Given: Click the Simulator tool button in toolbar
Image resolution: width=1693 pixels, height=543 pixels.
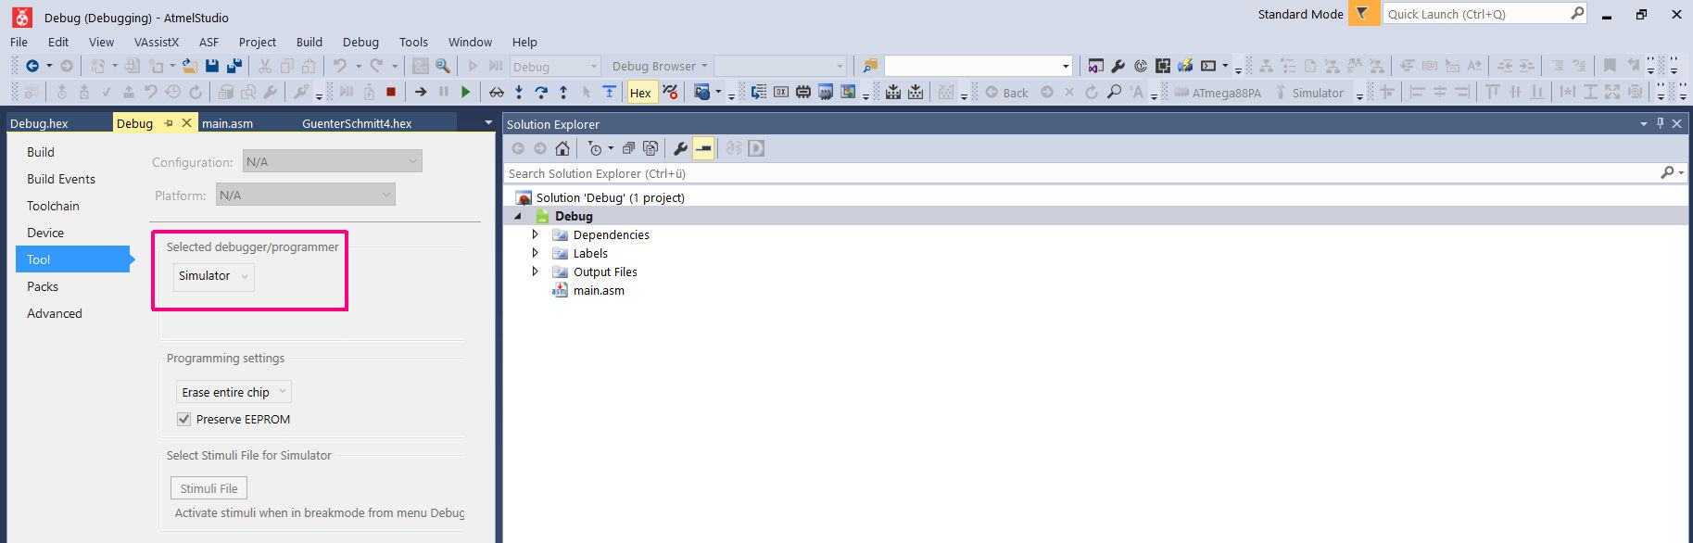Looking at the screenshot, I should [x=1309, y=93].
